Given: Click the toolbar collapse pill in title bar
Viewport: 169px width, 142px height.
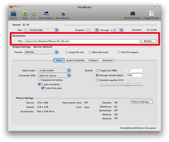Looking at the screenshot, I should tap(157, 7).
